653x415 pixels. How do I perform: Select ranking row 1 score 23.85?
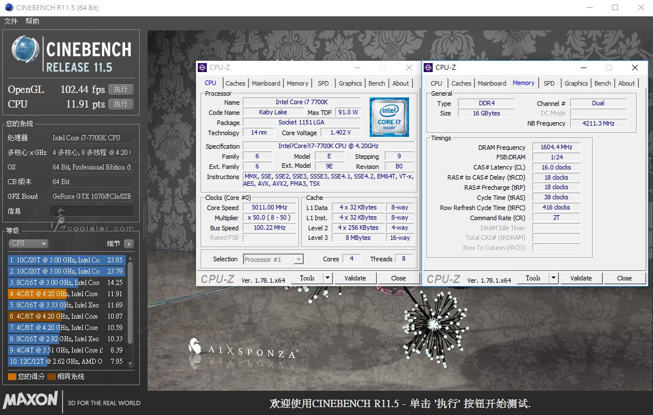coord(66,260)
